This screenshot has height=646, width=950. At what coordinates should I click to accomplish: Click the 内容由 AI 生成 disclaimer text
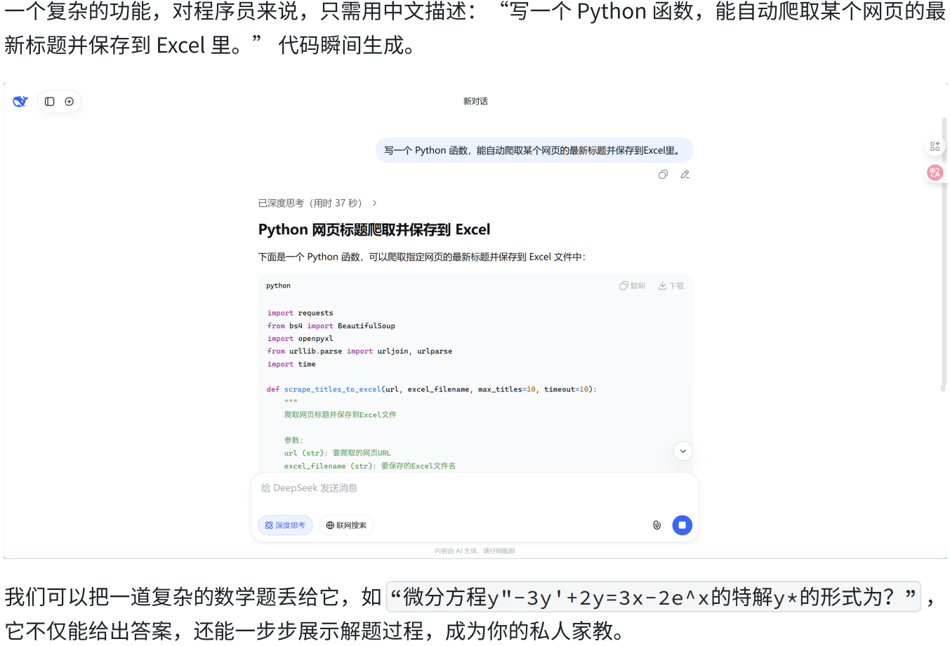coord(475,551)
